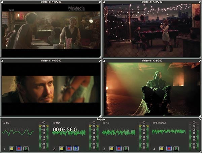Record logger channel 4 TV STREAM
202x153 pixels.
pos(169,149)
